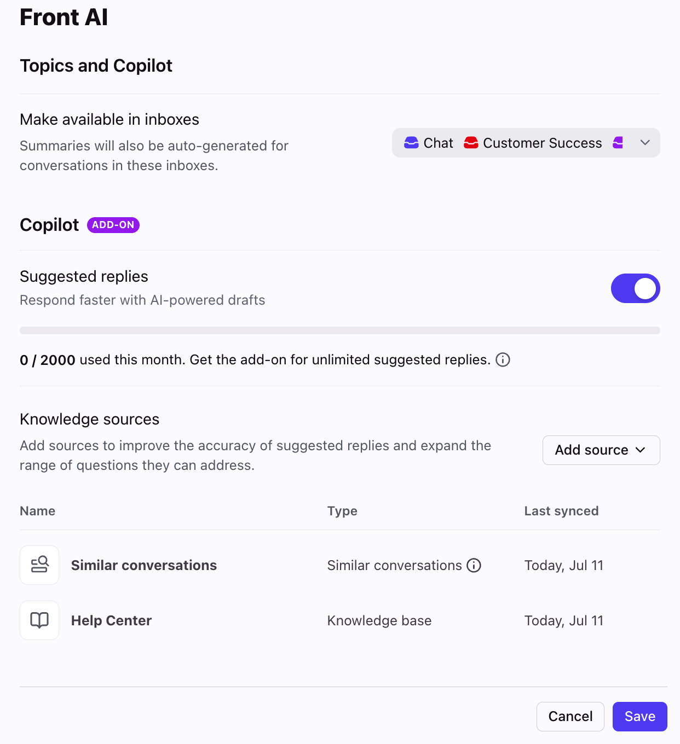Viewport: 680px width, 744px height.
Task: Click the Type column header
Action: coord(342,511)
